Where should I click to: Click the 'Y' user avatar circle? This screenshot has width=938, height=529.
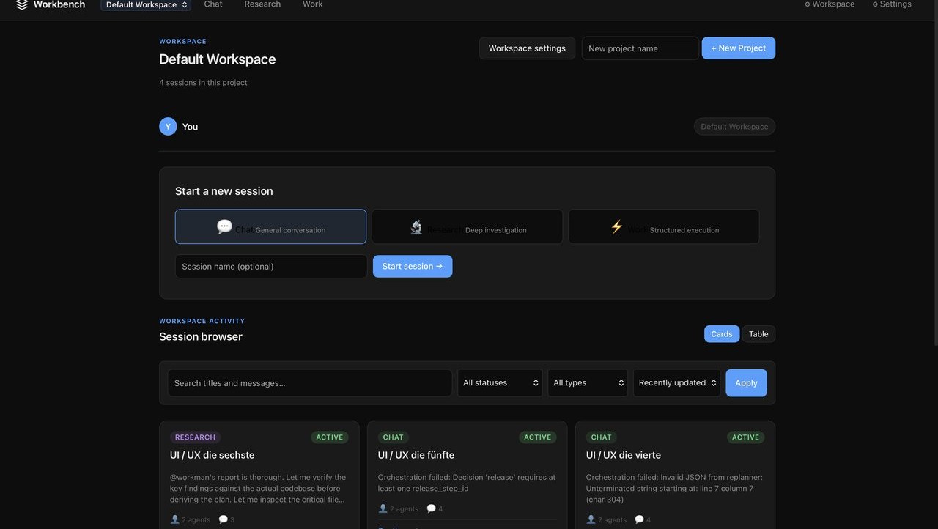pyautogui.click(x=168, y=127)
